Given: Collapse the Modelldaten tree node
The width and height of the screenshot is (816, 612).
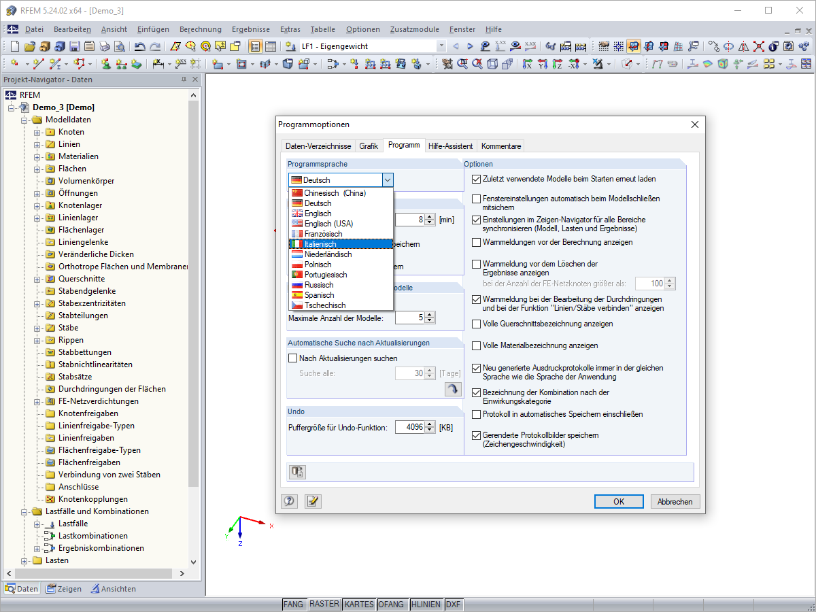Looking at the screenshot, I should (25, 120).
